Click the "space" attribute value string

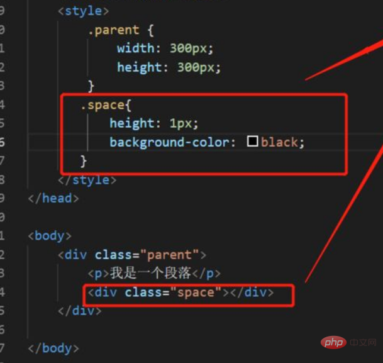tap(196, 293)
